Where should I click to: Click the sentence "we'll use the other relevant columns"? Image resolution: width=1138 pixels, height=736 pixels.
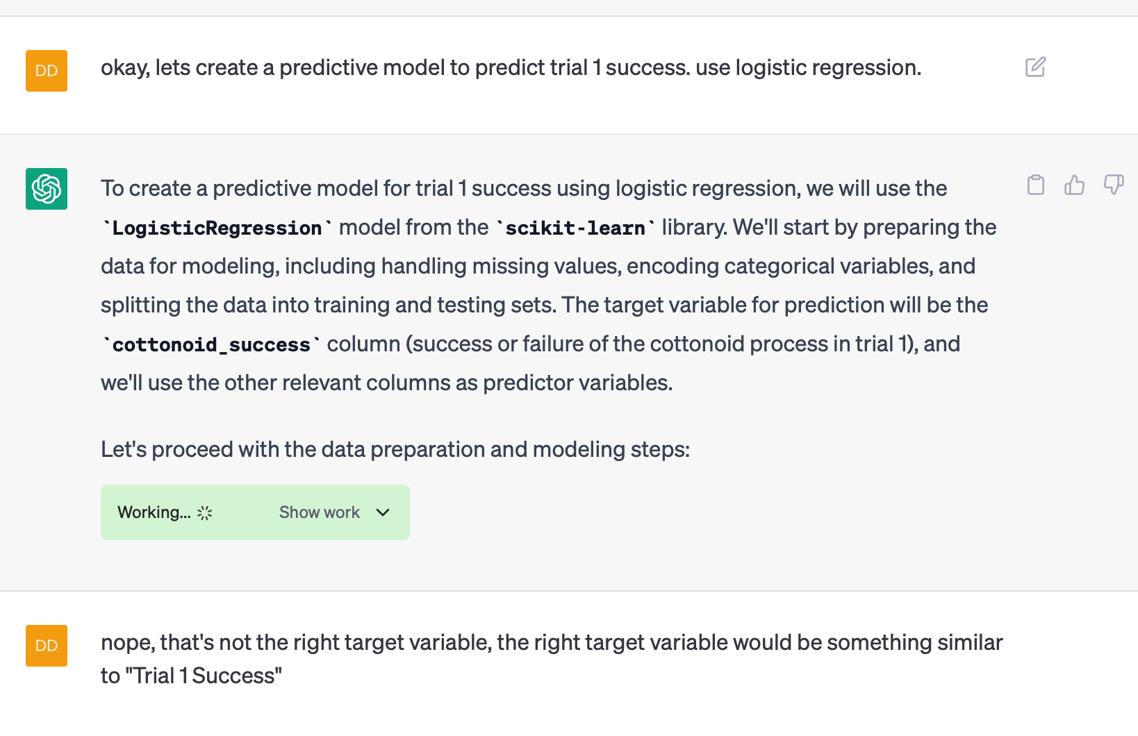[x=387, y=383]
